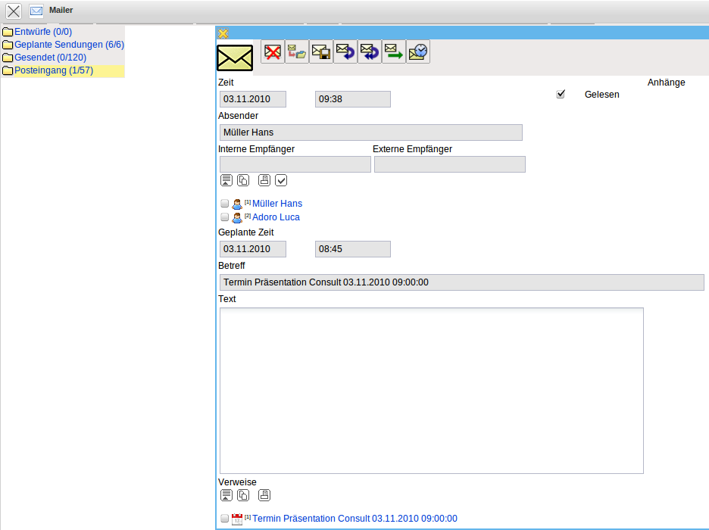
Task: Click the forward mail green arrow icon
Action: [394, 51]
